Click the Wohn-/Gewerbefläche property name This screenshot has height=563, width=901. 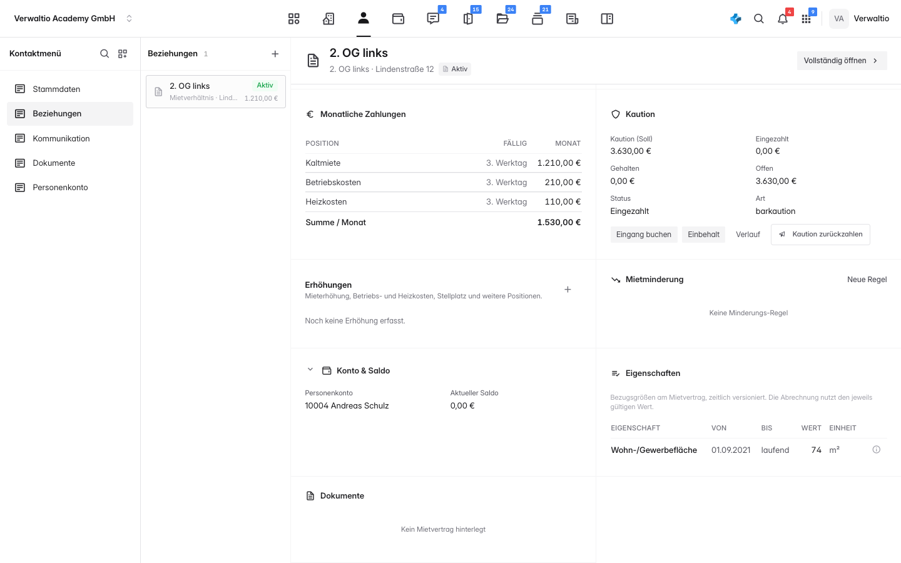(654, 450)
